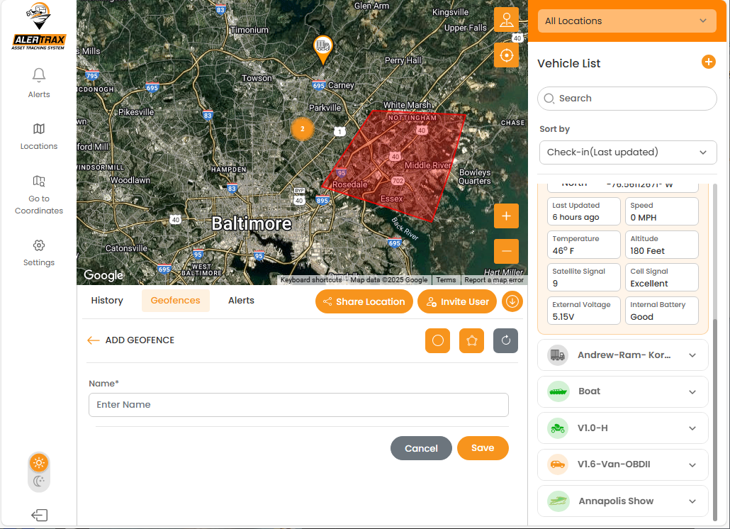Add a vehicle with orange plus icon

coord(709,62)
